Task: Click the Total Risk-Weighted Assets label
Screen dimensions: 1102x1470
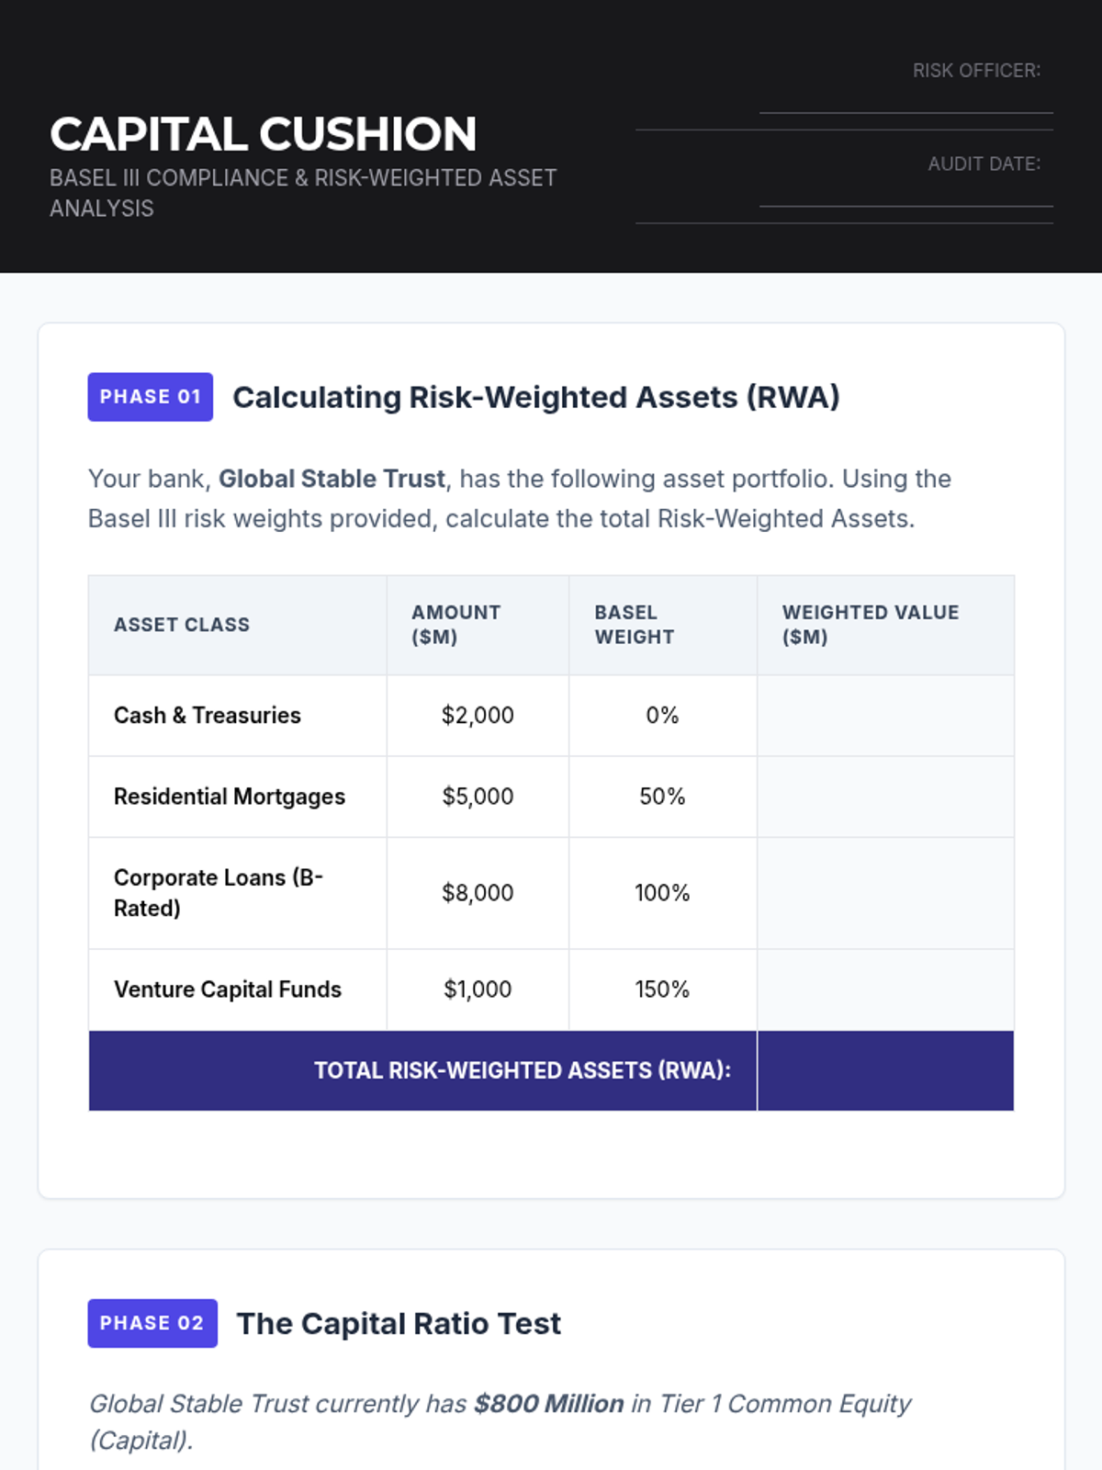Action: (523, 1070)
